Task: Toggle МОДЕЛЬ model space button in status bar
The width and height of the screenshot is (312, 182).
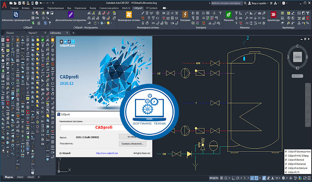Action: click(x=214, y=178)
